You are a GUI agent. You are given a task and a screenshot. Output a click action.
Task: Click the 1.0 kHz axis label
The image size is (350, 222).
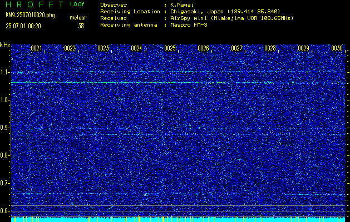[4, 100]
